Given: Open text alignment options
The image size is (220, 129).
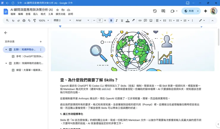Looking at the screenshot, I should [158, 20].
